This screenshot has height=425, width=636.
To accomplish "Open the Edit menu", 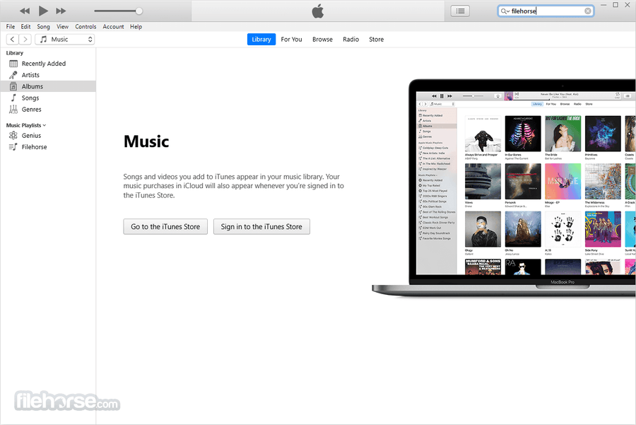I will tap(25, 26).
